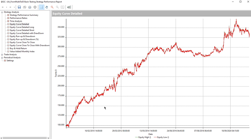The image size is (251, 139).
Task: Open Equity Curve Detailed with DrawDown
Action: coord(26,33)
